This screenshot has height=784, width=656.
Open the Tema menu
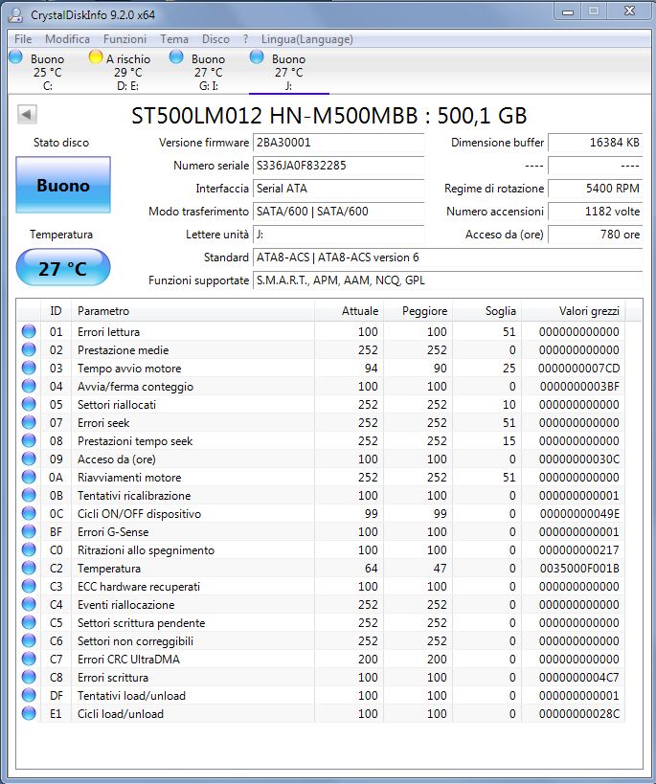(174, 39)
